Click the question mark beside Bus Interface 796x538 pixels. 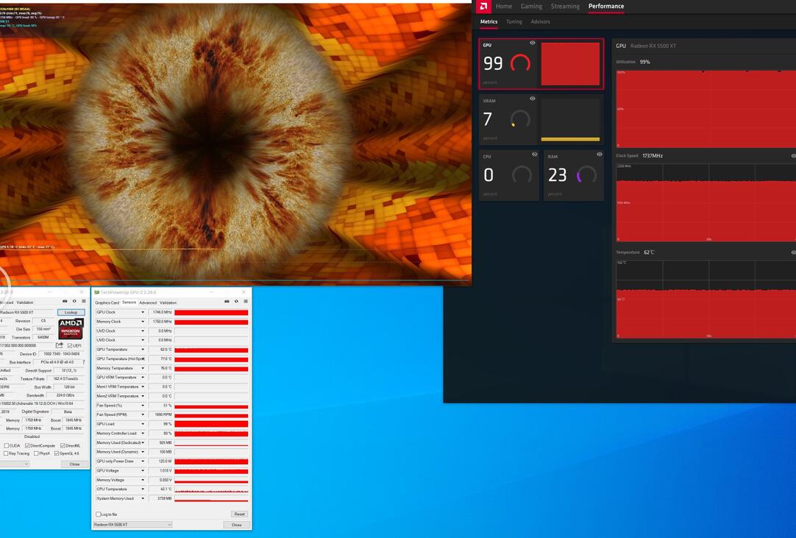pyautogui.click(x=84, y=362)
